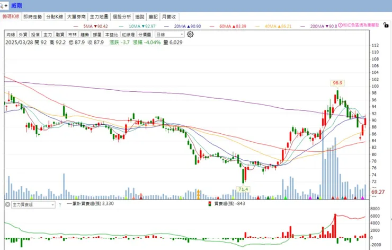This screenshot has height=250, width=392.
Task: Switch to the 即時走勢 tab
Action: point(33,17)
